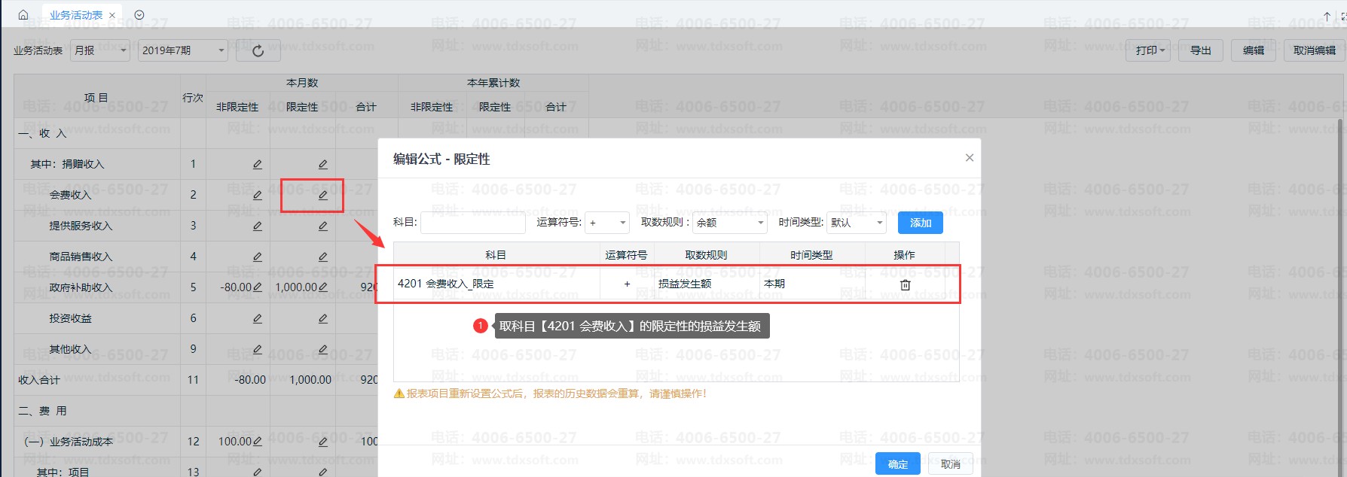
Task: Close the 编辑公式 dialog with X
Action: tap(969, 158)
